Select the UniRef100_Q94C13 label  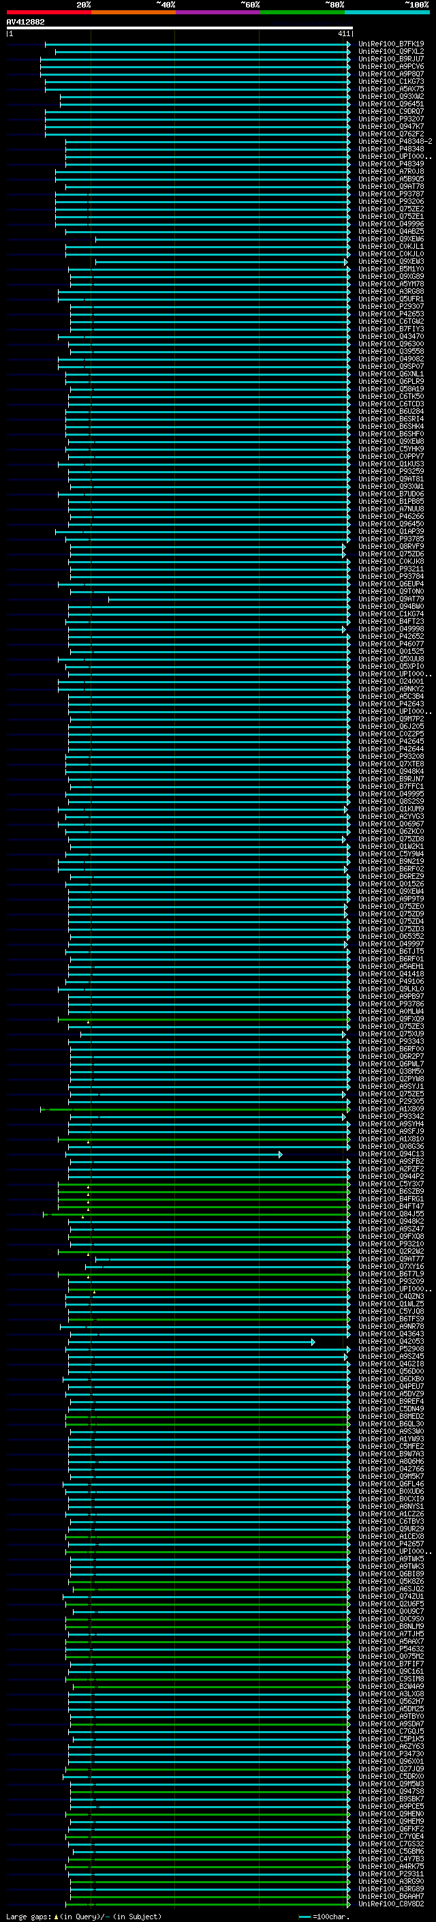(x=390, y=1154)
